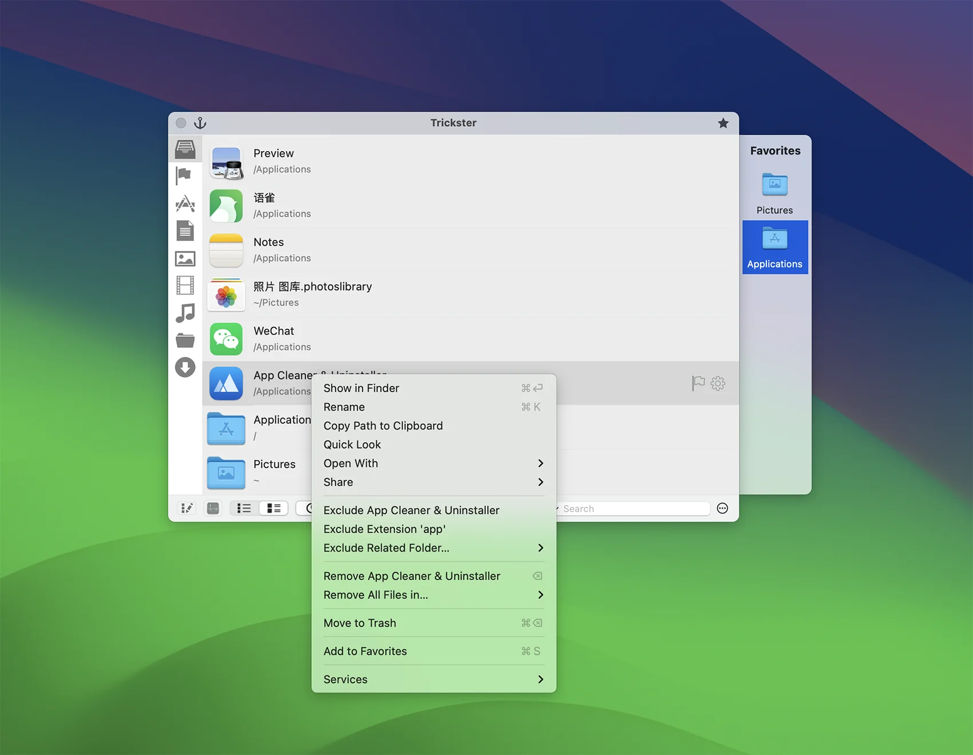Image resolution: width=973 pixels, height=755 pixels.
Task: Select Exclude Extension 'app'
Action: pos(433,529)
